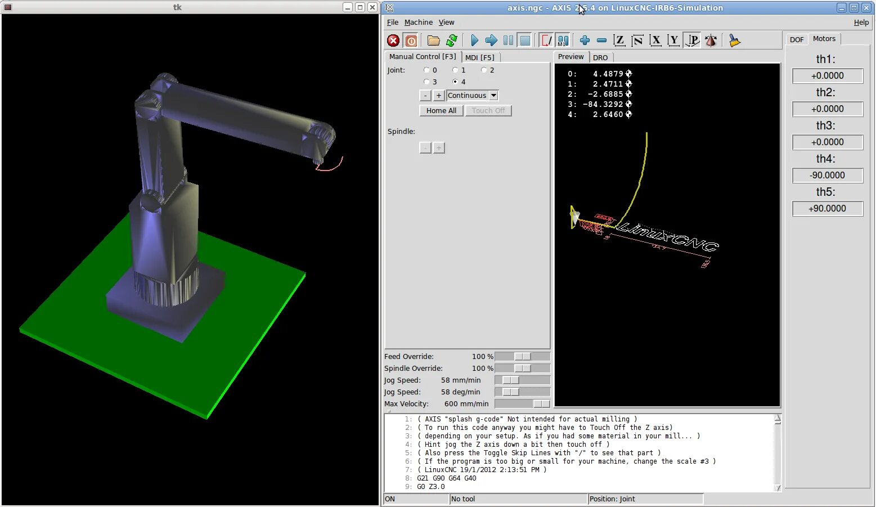Open the View menu
Viewport: 876px width, 507px height.
[447, 23]
